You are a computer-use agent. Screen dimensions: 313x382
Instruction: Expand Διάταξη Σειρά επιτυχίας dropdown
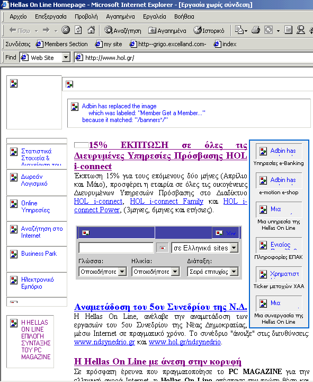[x=234, y=272]
